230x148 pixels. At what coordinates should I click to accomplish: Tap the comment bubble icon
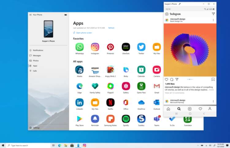coord(172,79)
